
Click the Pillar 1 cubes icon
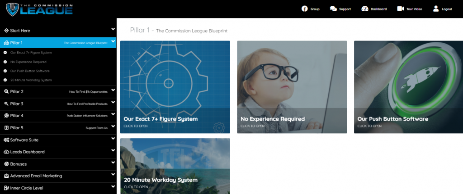point(6,43)
